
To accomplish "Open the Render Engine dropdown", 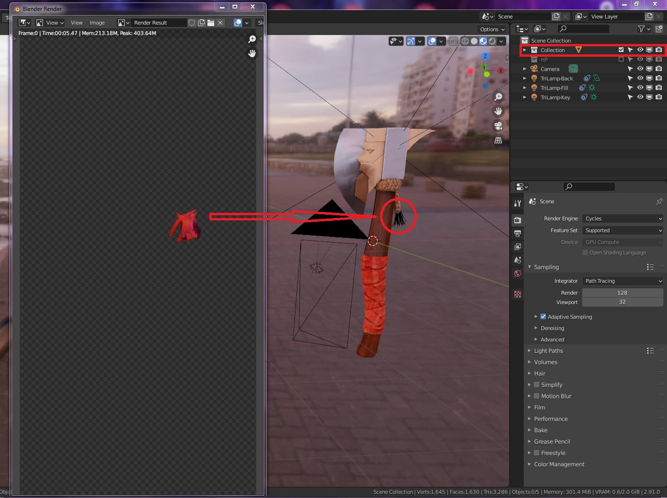I will point(623,218).
